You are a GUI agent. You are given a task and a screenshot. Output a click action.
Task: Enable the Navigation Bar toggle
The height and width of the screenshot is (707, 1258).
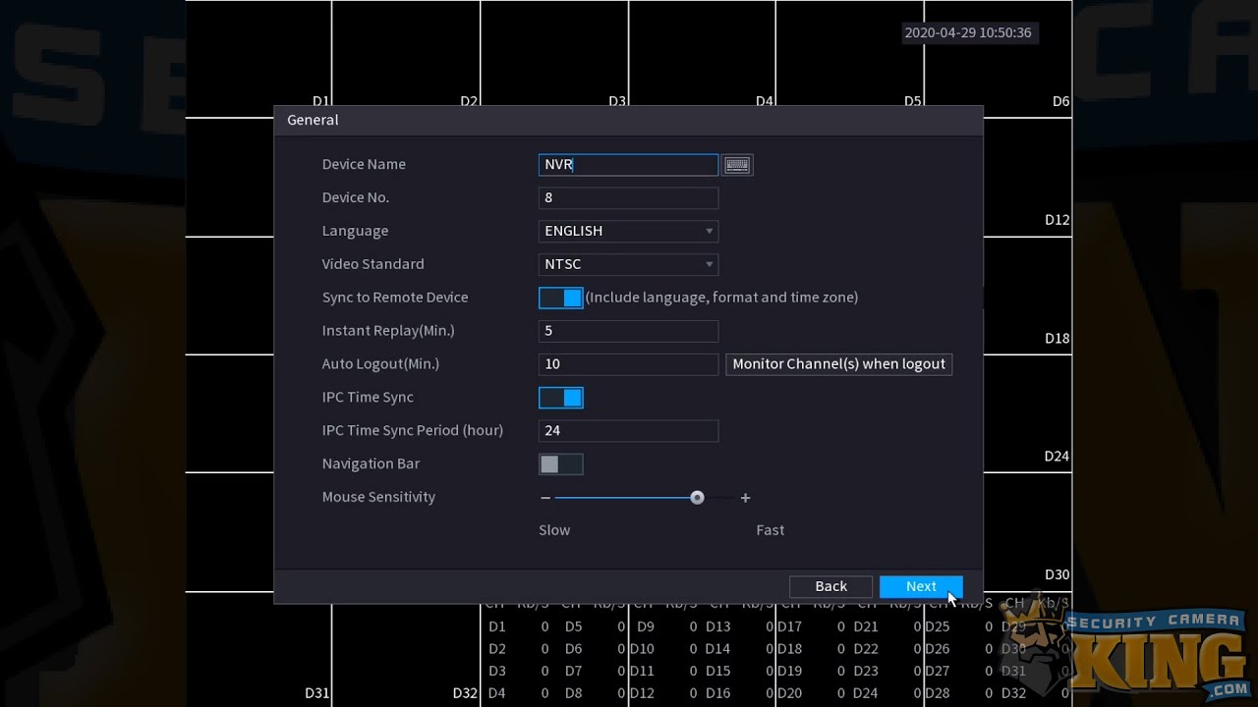561,464
